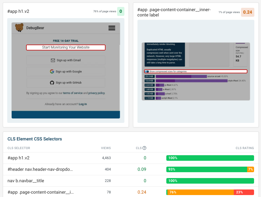Select the #app .page-content-container__i… row
The height and width of the screenshot is (197, 261).
pyautogui.click(x=131, y=192)
